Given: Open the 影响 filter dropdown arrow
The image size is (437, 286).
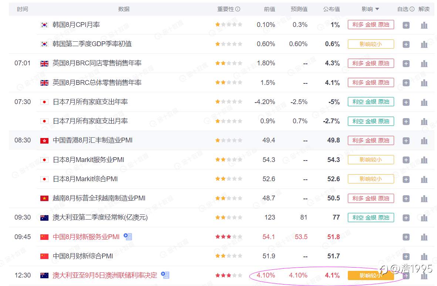Looking at the screenshot, I should click(x=377, y=9).
